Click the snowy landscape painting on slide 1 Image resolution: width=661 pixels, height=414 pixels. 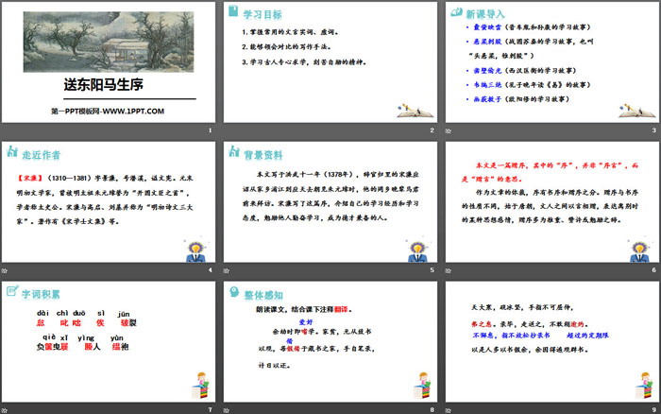[x=109, y=42]
